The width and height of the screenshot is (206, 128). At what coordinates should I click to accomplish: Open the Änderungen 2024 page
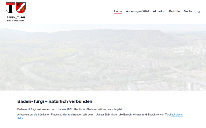click(137, 11)
